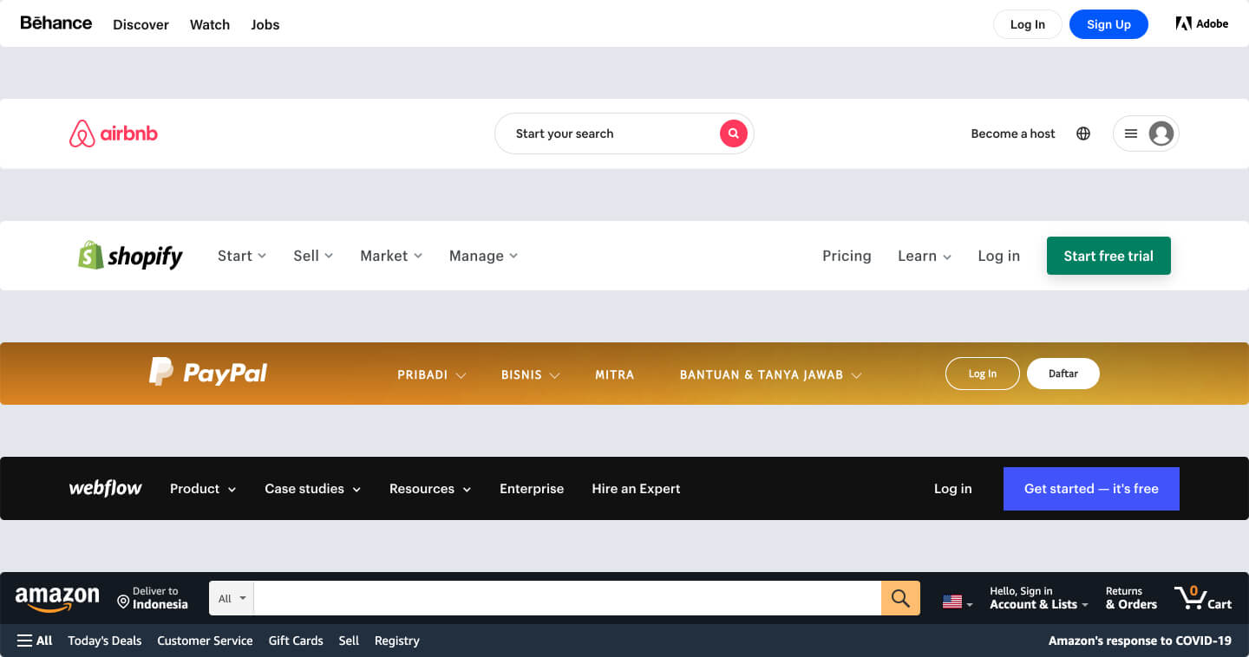Open the Amazon All hamburger menu
1249x657 pixels.
(x=34, y=641)
